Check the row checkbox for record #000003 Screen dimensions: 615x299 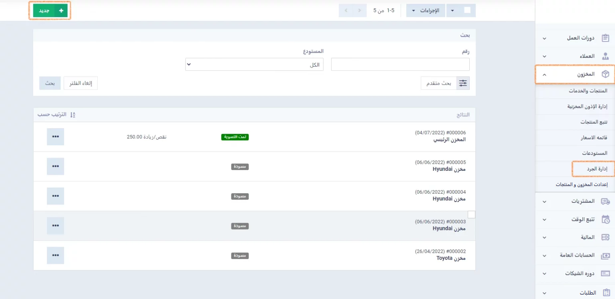pos(471,215)
